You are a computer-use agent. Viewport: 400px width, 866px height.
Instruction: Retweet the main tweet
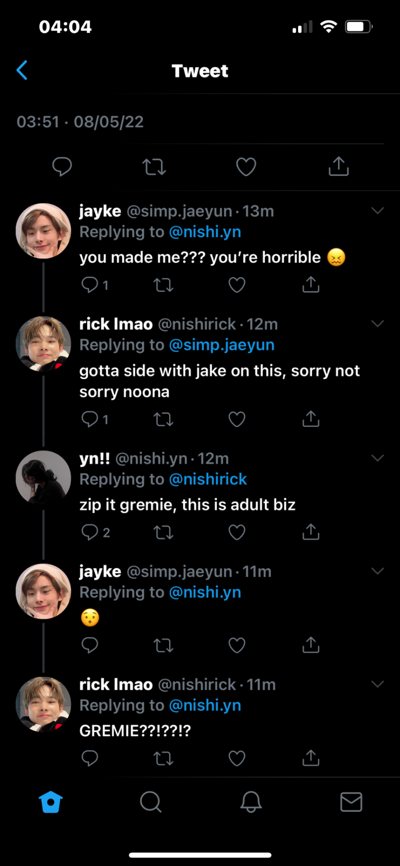(x=154, y=167)
